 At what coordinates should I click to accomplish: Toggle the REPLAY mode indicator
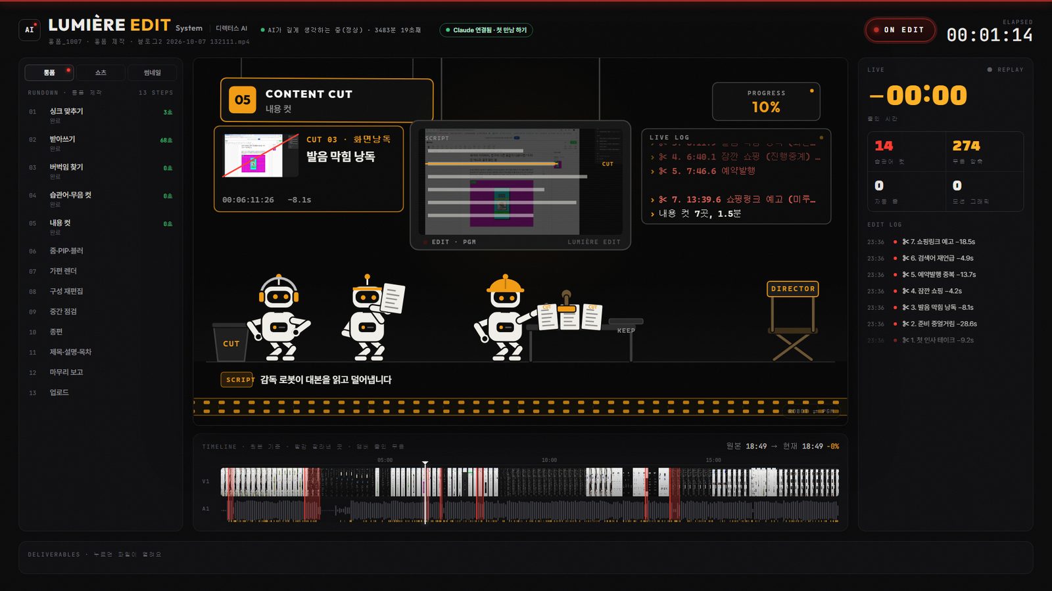click(1005, 70)
